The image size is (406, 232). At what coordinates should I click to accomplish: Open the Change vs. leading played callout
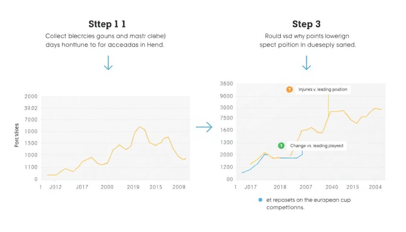[316, 146]
